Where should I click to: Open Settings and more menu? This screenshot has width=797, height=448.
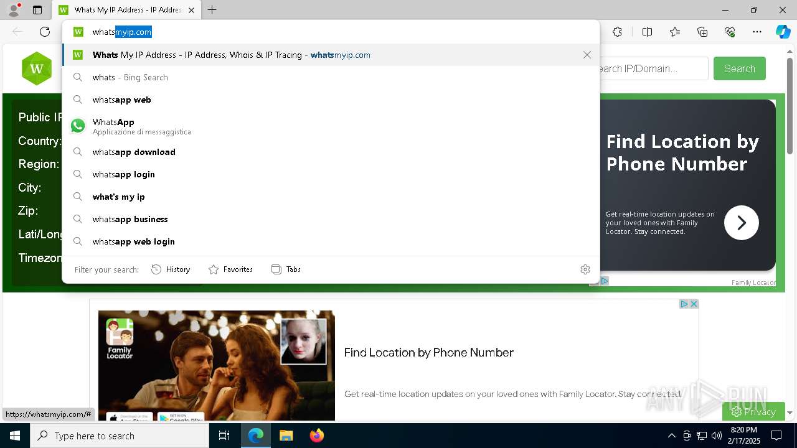coord(757,32)
